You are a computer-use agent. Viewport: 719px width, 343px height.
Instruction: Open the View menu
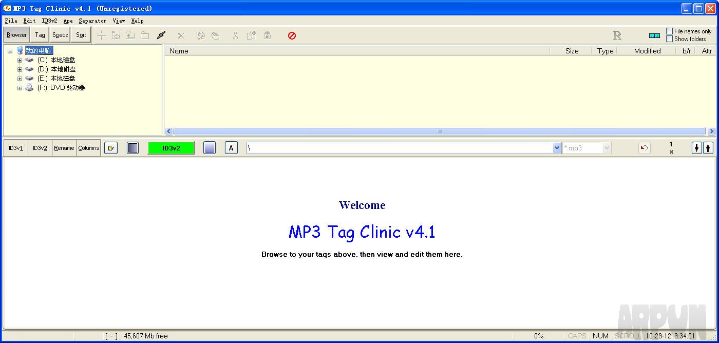click(119, 21)
